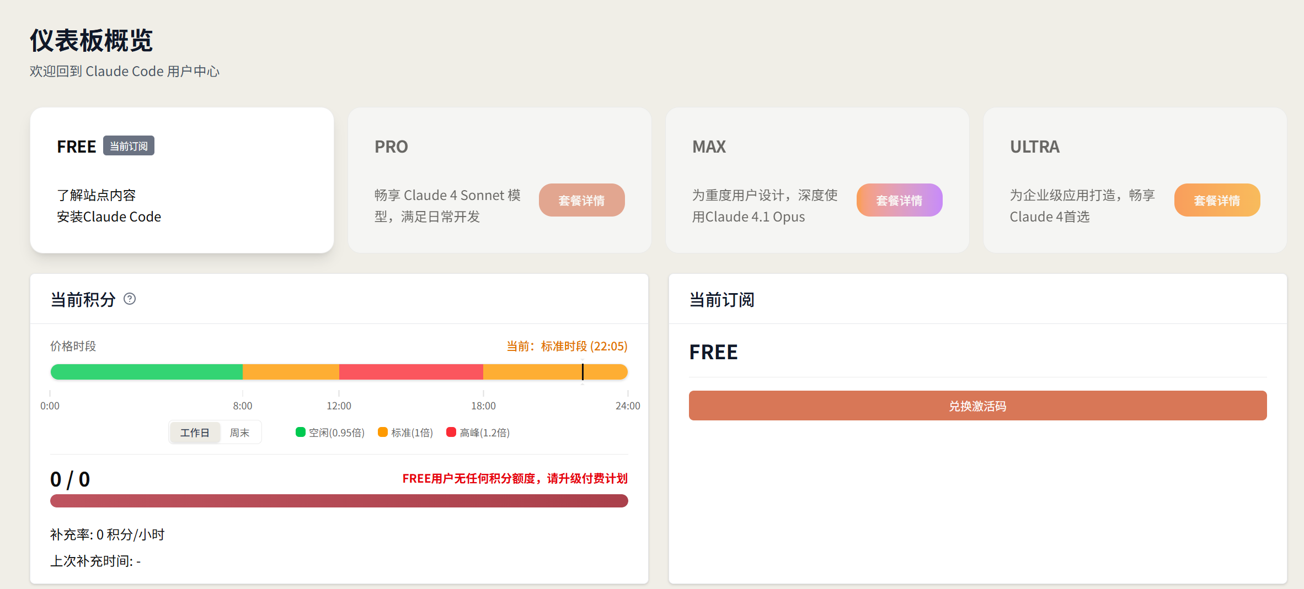Click the FREE用户无任何积分额度 warning text
The image size is (1304, 589).
click(515, 478)
